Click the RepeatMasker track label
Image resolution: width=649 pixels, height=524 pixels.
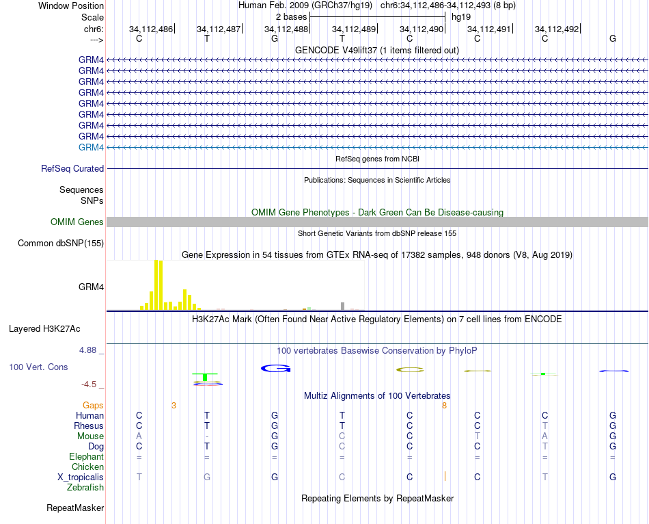75,508
